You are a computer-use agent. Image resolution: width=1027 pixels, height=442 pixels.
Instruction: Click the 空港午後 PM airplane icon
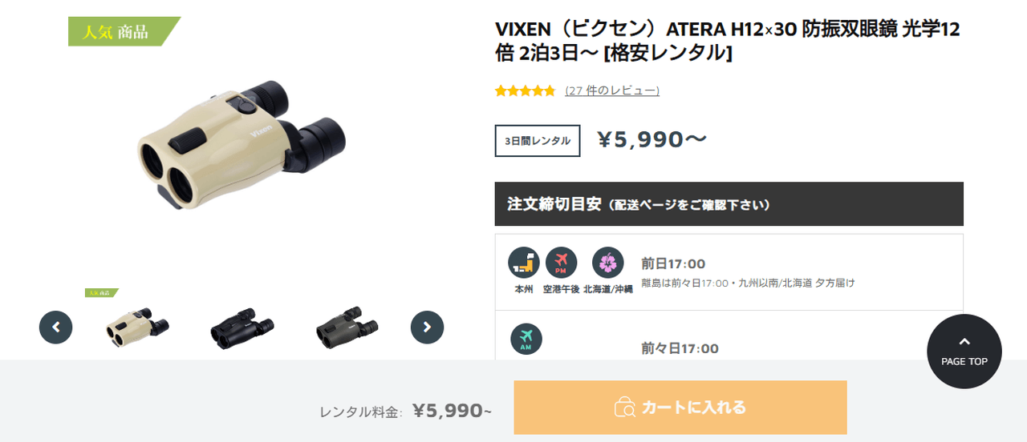pyautogui.click(x=561, y=263)
